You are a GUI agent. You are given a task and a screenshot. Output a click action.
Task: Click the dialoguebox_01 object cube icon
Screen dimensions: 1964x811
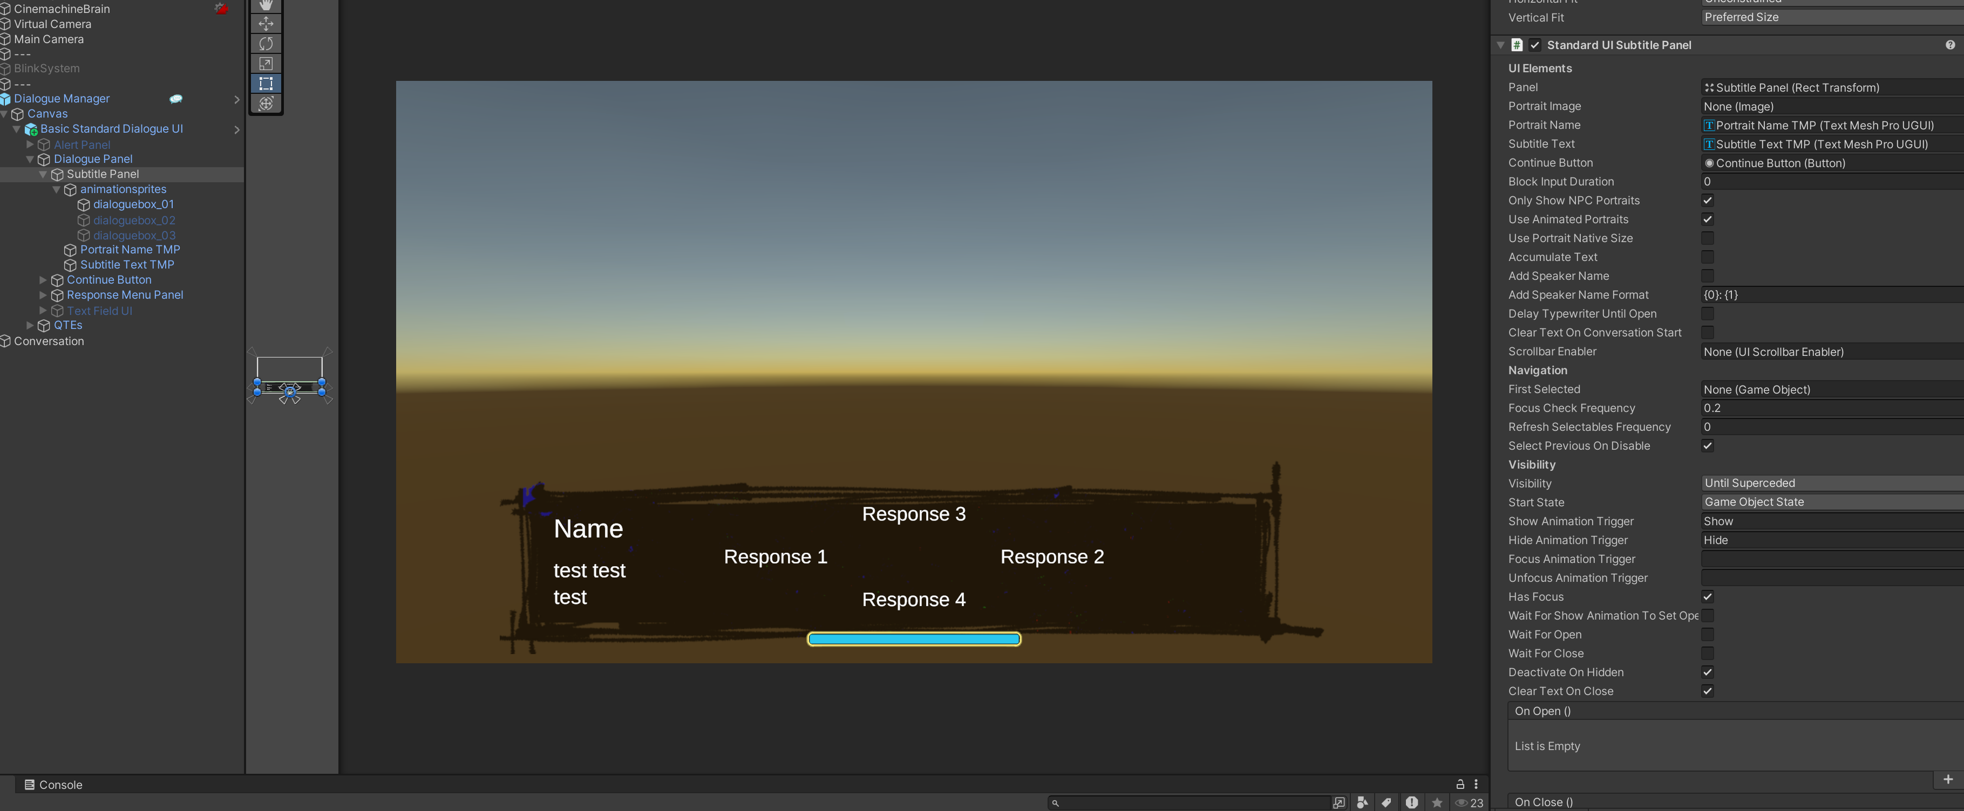coord(84,205)
